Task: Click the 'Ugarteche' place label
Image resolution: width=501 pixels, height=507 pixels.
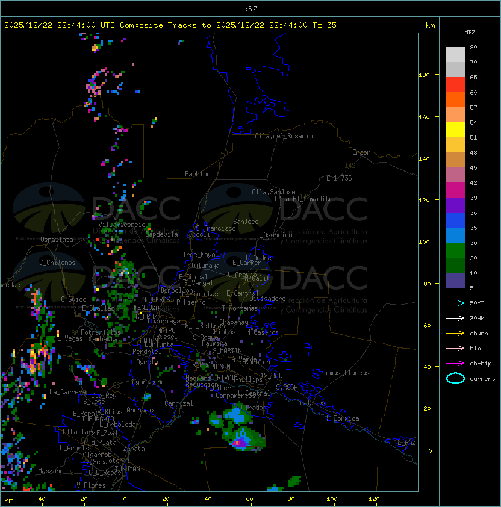Action: pos(149,382)
